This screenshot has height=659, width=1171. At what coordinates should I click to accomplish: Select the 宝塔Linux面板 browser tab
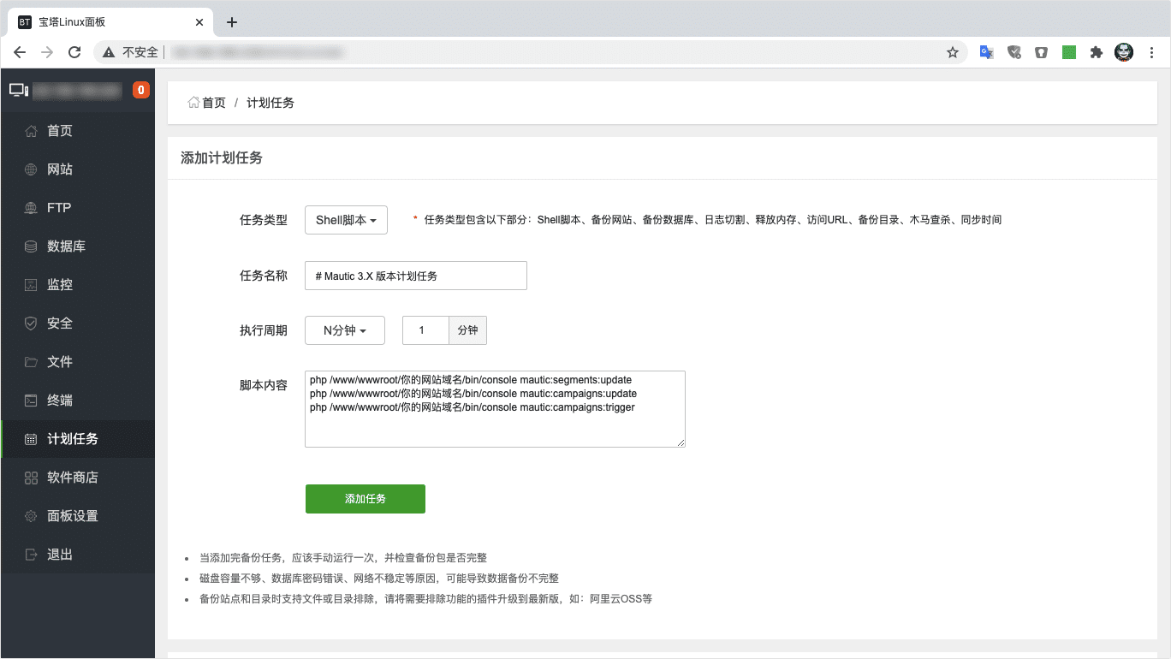[x=111, y=22]
